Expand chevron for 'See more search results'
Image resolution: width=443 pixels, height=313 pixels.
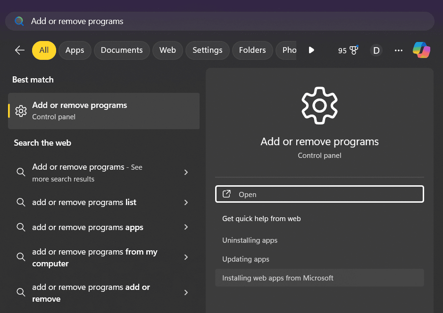pos(186,172)
